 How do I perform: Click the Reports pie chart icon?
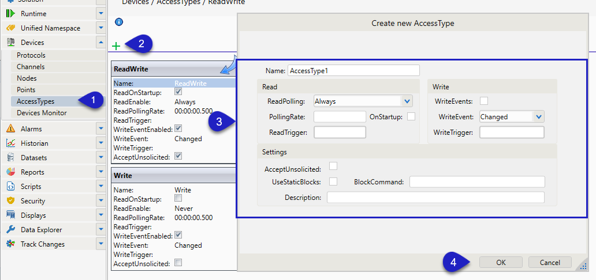point(10,172)
